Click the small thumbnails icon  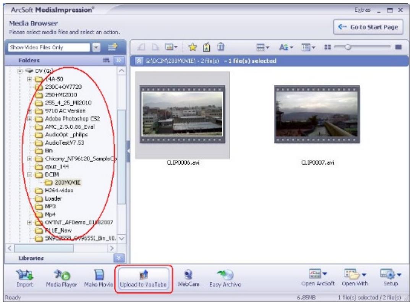point(327,47)
